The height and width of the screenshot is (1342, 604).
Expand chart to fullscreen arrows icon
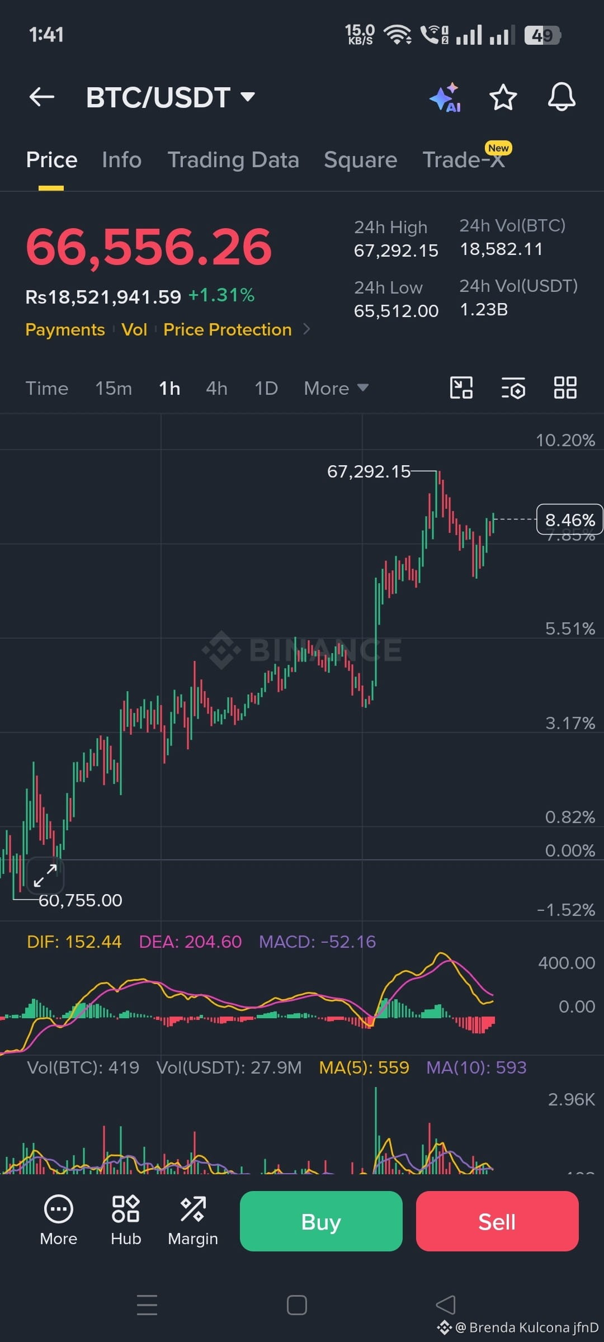(x=45, y=876)
